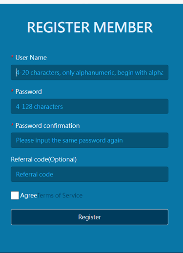Click the Agree text beside the checkbox
The height and width of the screenshot is (253, 183).
click(x=29, y=195)
